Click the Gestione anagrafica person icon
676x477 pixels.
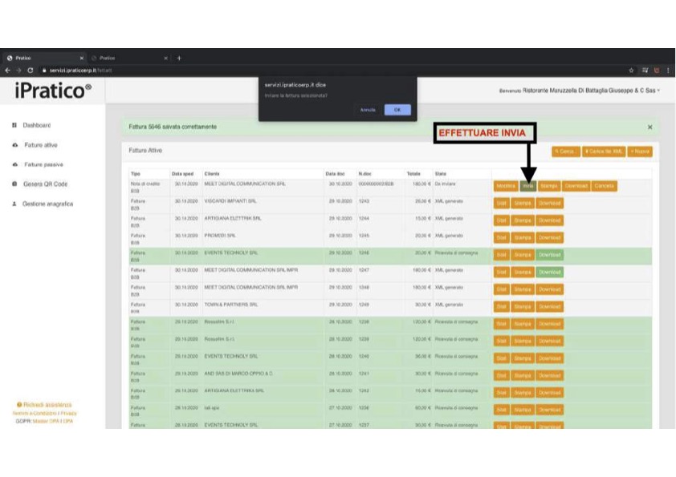[x=14, y=204]
